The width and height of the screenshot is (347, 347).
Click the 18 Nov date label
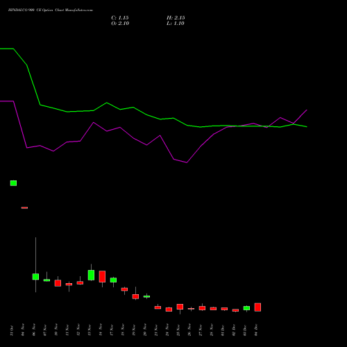click(123, 330)
